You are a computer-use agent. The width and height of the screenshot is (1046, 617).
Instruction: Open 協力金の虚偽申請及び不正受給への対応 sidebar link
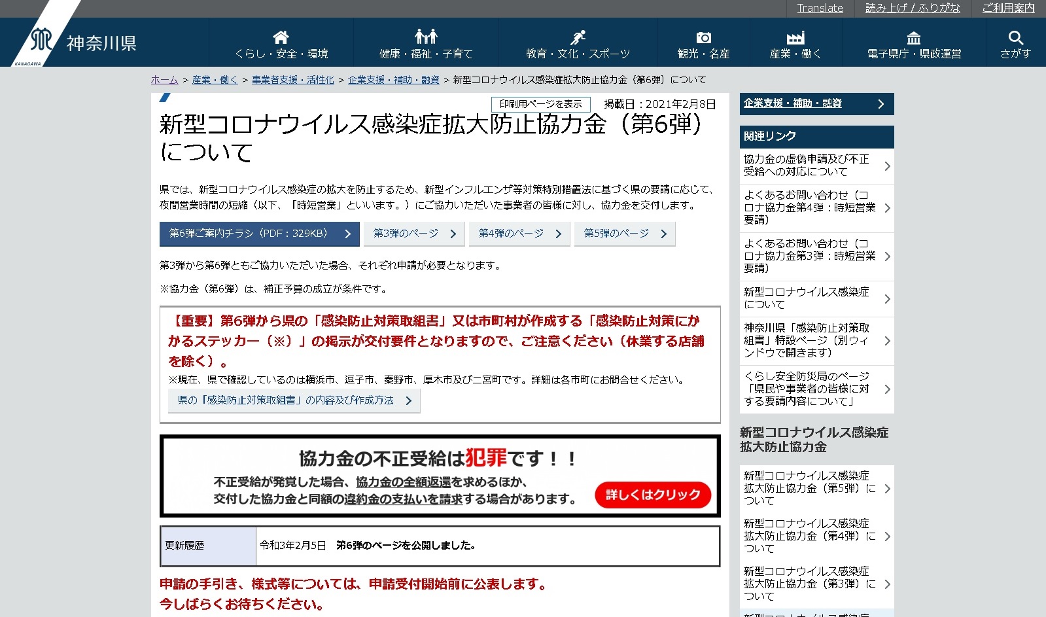click(x=816, y=166)
